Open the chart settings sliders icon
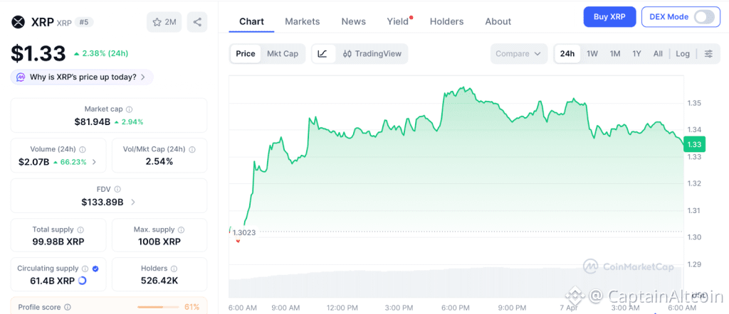This screenshot has height=314, width=729. coord(708,54)
